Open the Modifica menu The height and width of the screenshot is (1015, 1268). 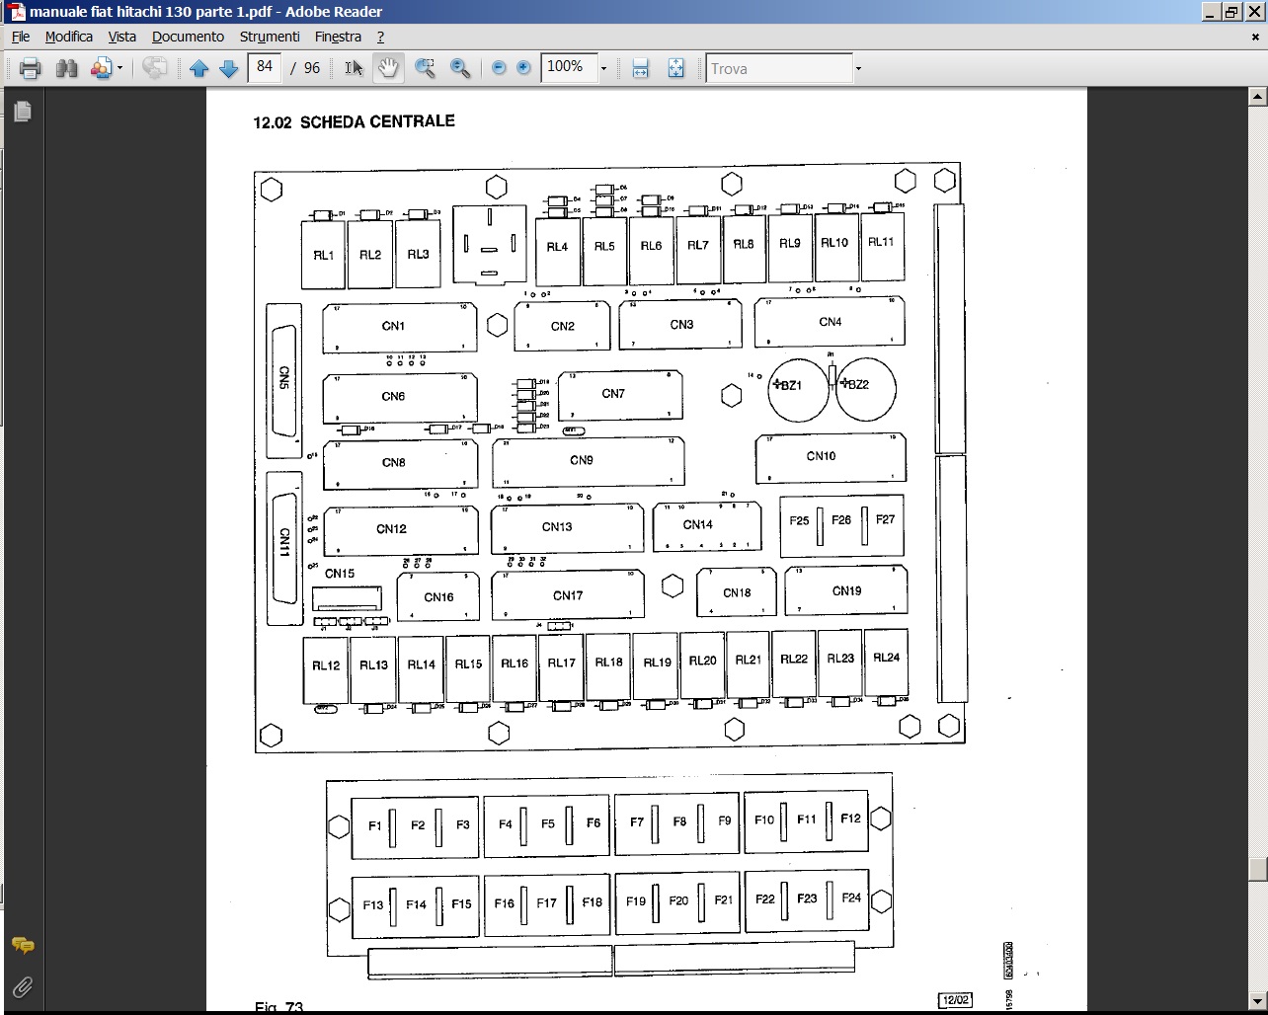68,37
